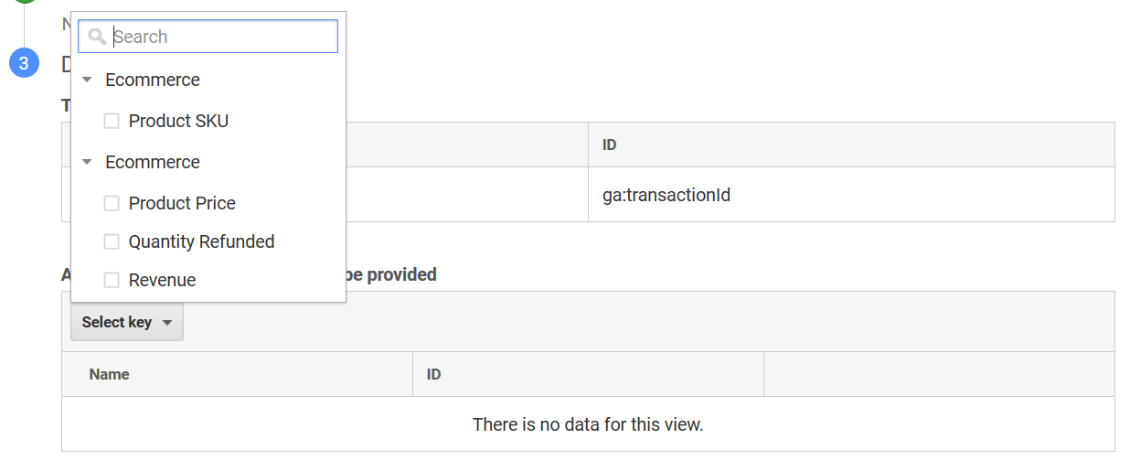Tick the Product SKU checkbox
This screenshot has height=471, width=1130.
112,121
